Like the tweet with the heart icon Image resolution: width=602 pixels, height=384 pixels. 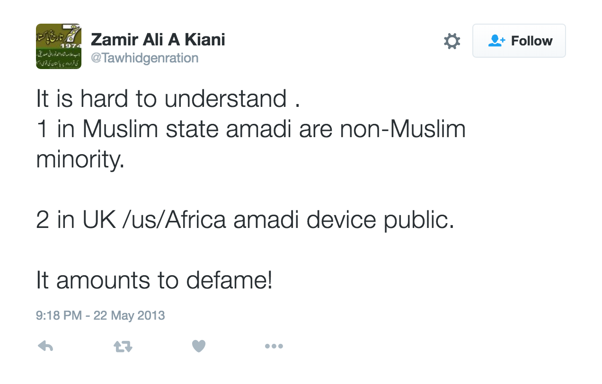click(199, 347)
